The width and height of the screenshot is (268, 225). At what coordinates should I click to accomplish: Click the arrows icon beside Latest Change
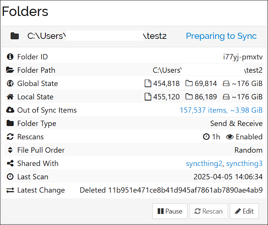point(10,190)
